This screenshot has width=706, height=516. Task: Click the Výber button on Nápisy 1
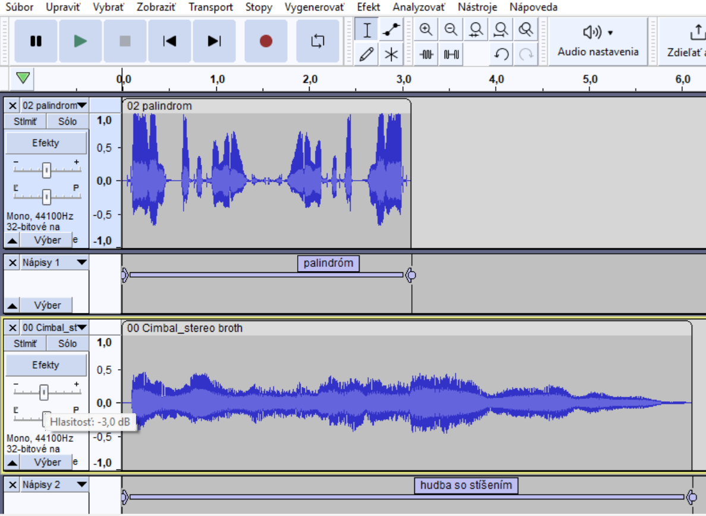click(47, 305)
